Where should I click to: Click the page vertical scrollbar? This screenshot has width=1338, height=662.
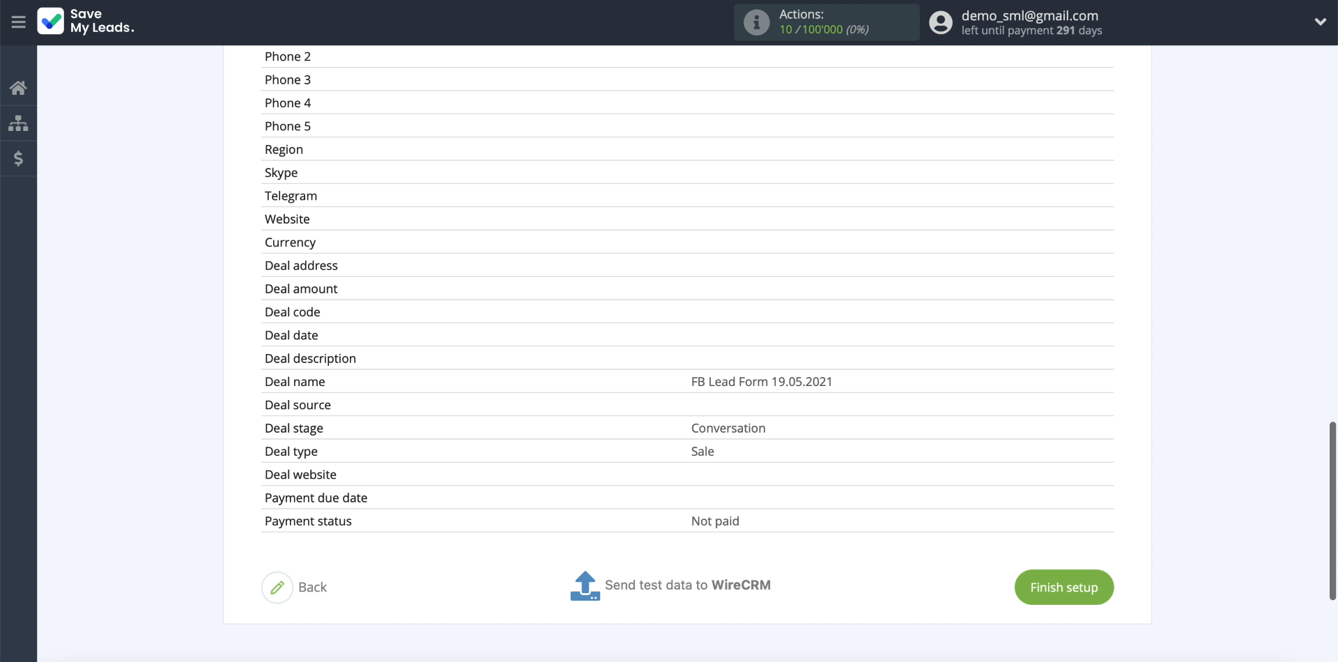click(1332, 510)
